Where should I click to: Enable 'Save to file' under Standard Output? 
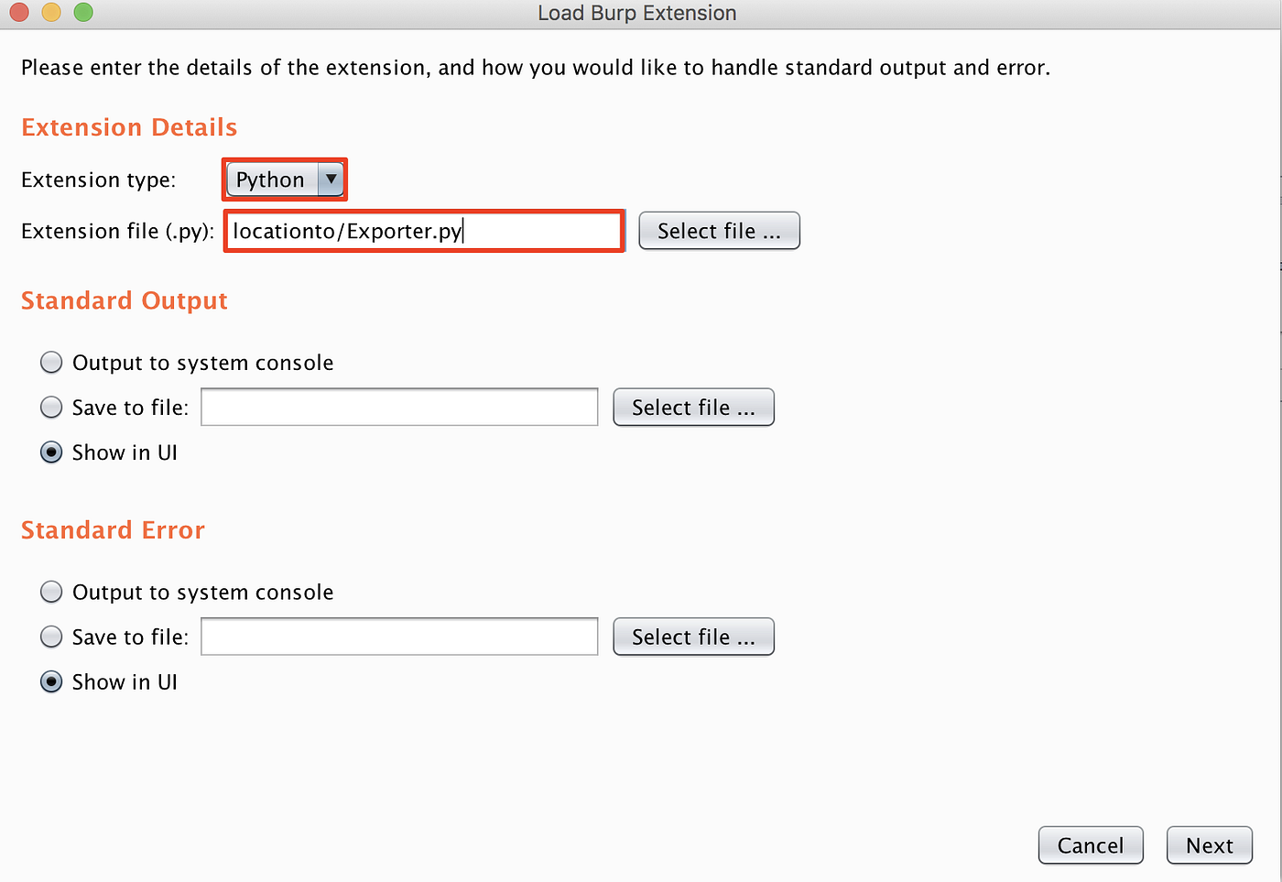click(51, 407)
